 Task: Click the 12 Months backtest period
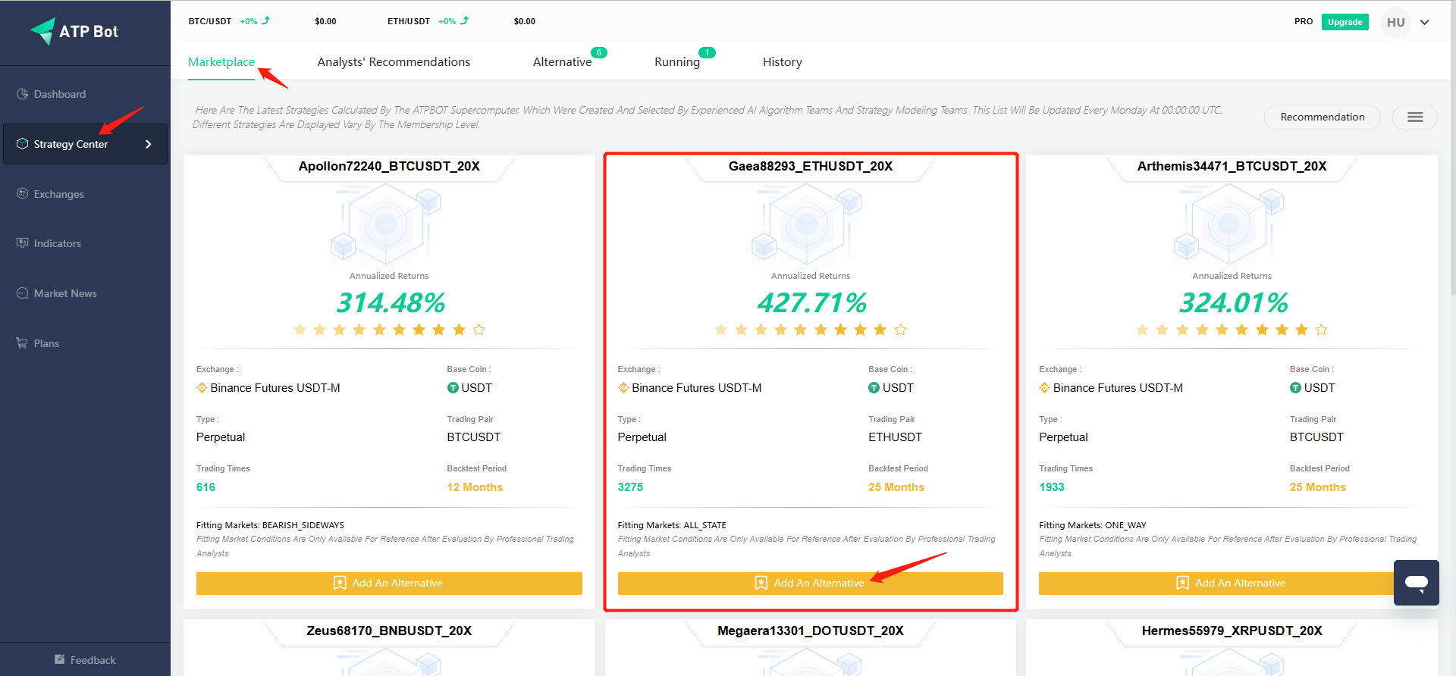click(475, 487)
